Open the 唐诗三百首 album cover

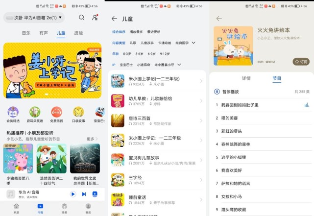118,120
